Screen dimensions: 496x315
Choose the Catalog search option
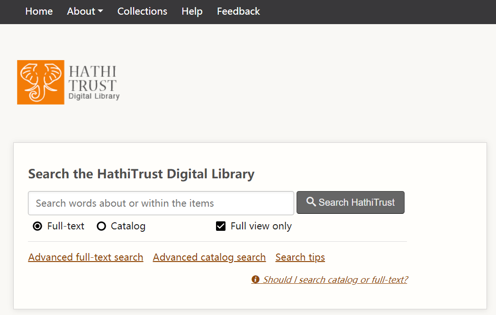click(101, 226)
